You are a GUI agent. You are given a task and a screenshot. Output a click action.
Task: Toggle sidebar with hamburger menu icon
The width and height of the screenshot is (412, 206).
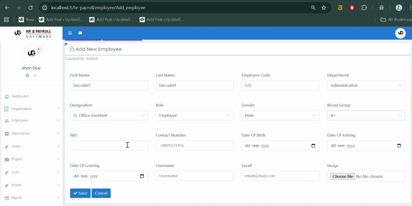[x=70, y=33]
